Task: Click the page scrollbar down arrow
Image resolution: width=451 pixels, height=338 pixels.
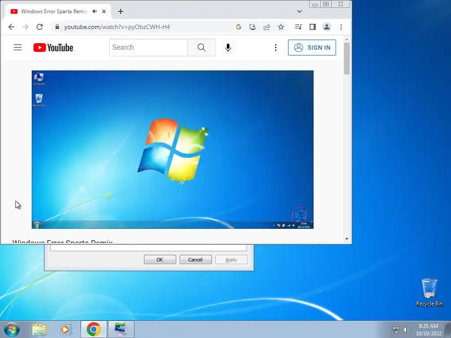Action: click(347, 239)
